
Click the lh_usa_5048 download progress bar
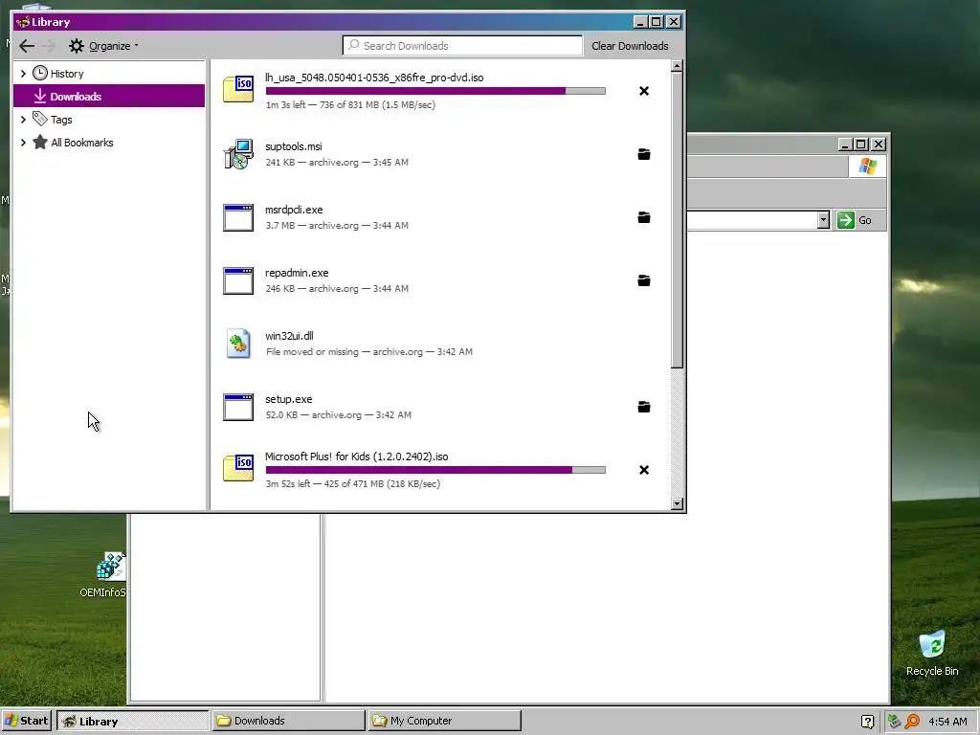[x=435, y=91]
